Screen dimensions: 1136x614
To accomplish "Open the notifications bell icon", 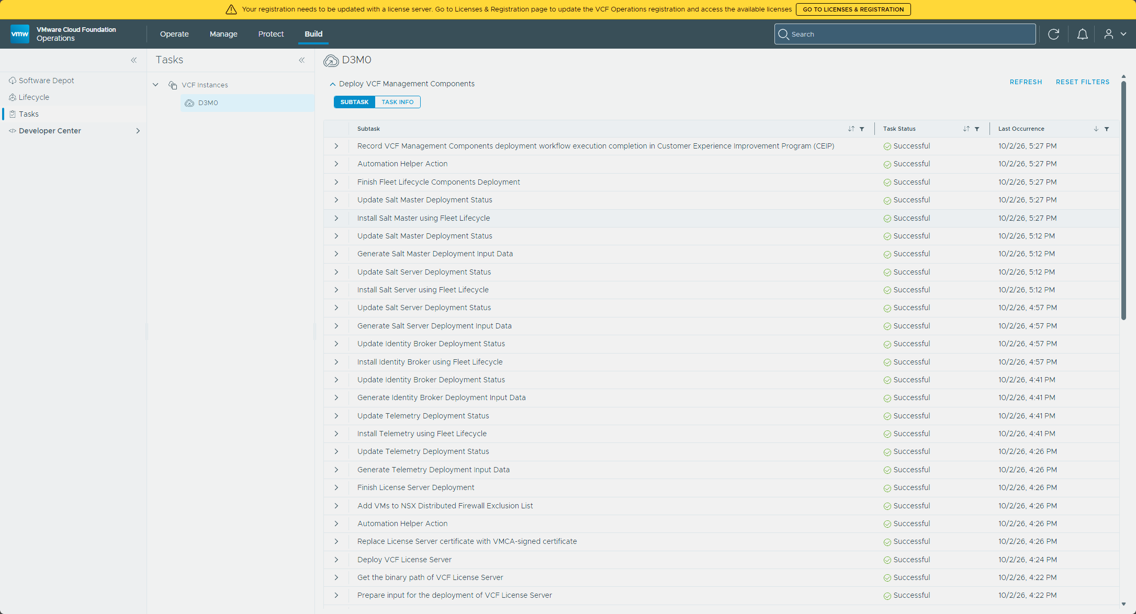I will [1083, 34].
